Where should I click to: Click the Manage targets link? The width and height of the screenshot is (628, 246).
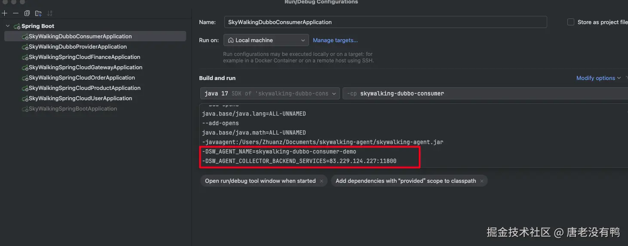click(x=335, y=40)
